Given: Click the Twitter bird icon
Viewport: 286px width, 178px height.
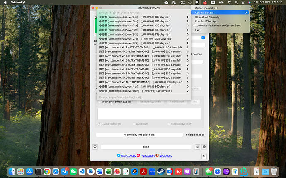Looking at the screenshot, I should pyautogui.click(x=119, y=155).
